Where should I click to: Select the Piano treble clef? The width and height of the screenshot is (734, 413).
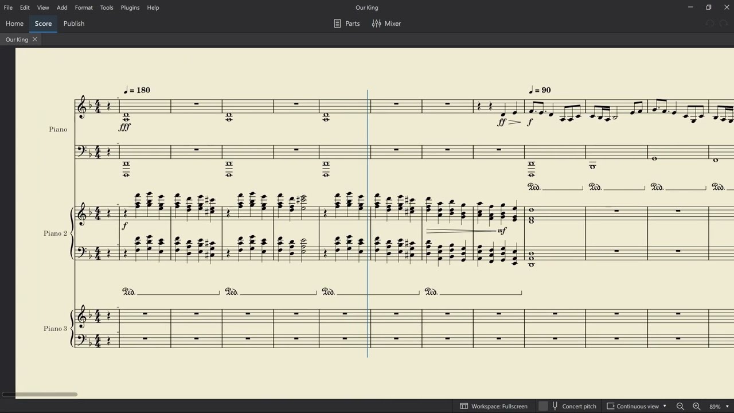[x=81, y=107]
